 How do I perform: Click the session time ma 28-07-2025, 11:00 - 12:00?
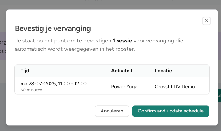pyautogui.click(x=54, y=84)
